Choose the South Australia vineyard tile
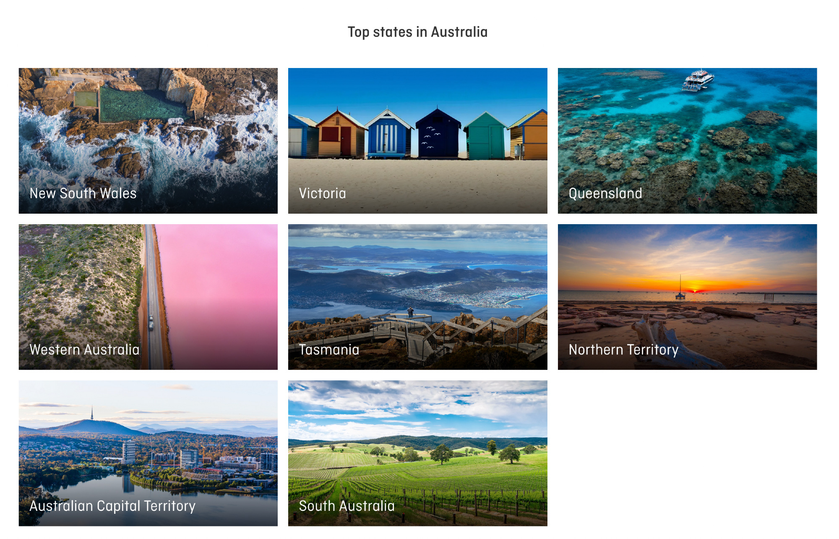This screenshot has width=839, height=539. 417,453
